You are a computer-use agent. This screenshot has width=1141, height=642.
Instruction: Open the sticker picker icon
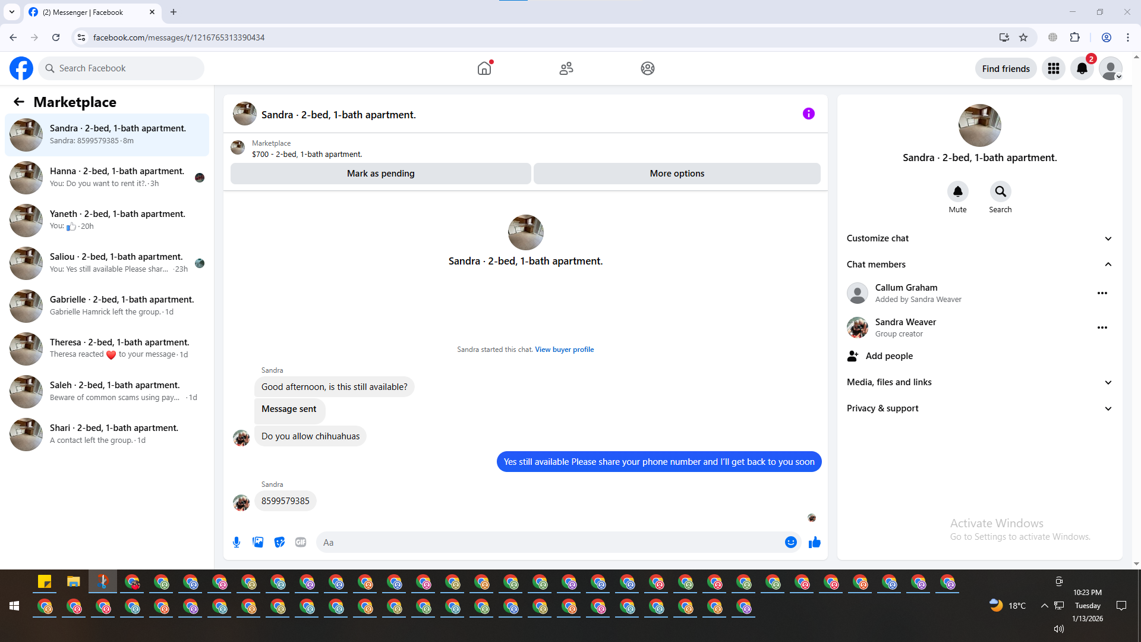pos(279,542)
